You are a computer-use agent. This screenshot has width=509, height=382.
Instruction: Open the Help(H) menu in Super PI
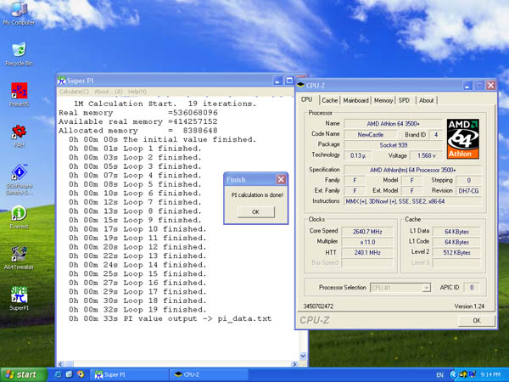[x=137, y=92]
